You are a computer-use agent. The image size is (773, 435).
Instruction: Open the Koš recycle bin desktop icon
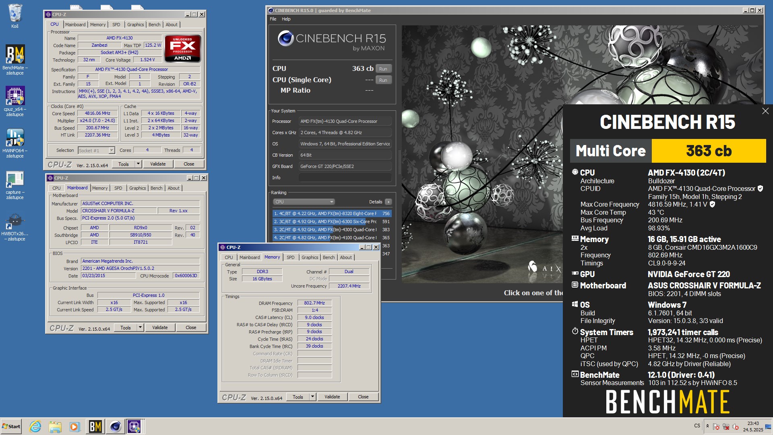coord(15,16)
